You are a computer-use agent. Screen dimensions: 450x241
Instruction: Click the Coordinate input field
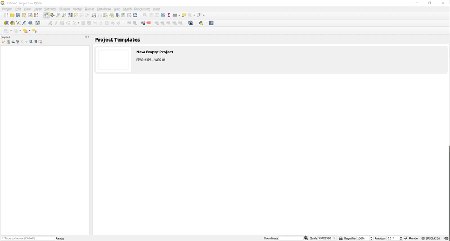[x=291, y=238]
